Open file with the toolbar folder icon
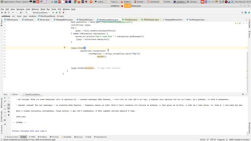The image size is (251, 141). (x=2, y=13)
